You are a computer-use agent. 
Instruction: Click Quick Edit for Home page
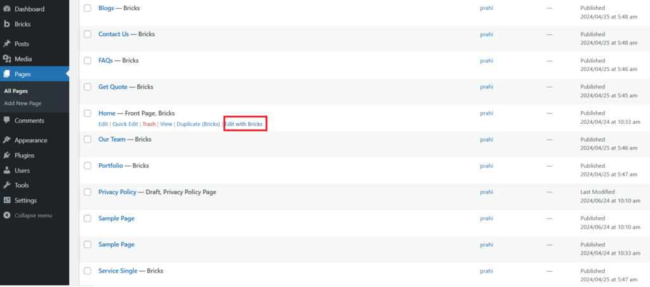point(125,124)
